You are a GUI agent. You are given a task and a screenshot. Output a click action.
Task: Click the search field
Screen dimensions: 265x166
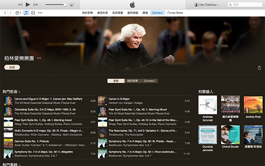(x=245, y=4)
